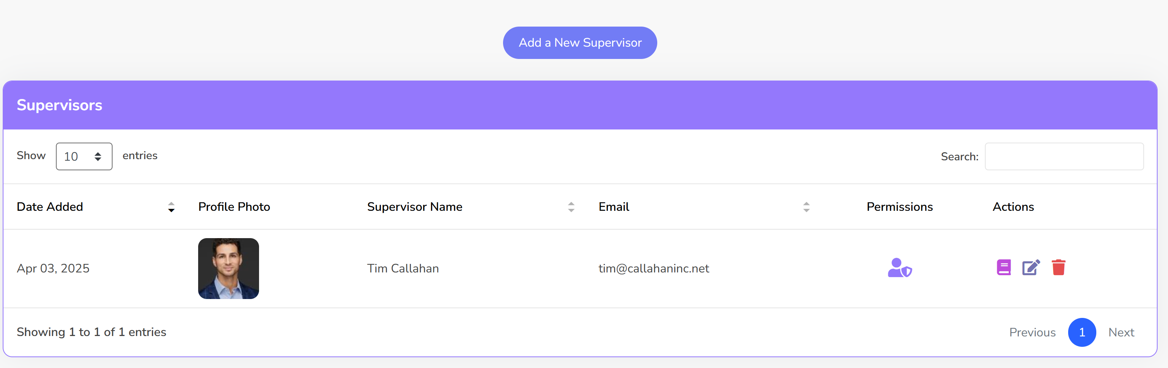Screen dimensions: 1168x368
Task: Click the Actions column header
Action: click(x=1013, y=207)
